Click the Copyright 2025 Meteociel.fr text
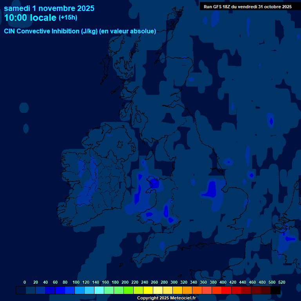Image resolution: width=301 pixels, height=301 pixels. coord(166,298)
